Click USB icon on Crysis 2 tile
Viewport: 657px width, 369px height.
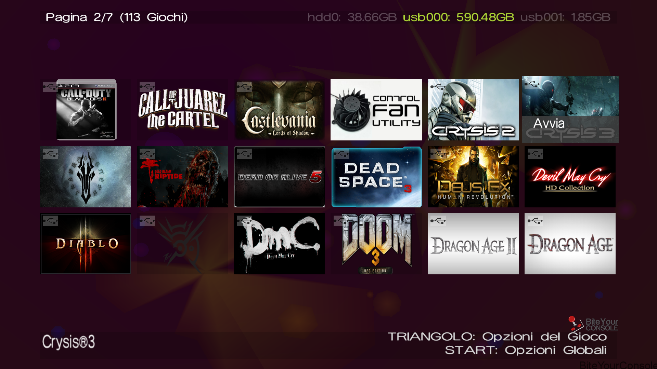tap(438, 87)
